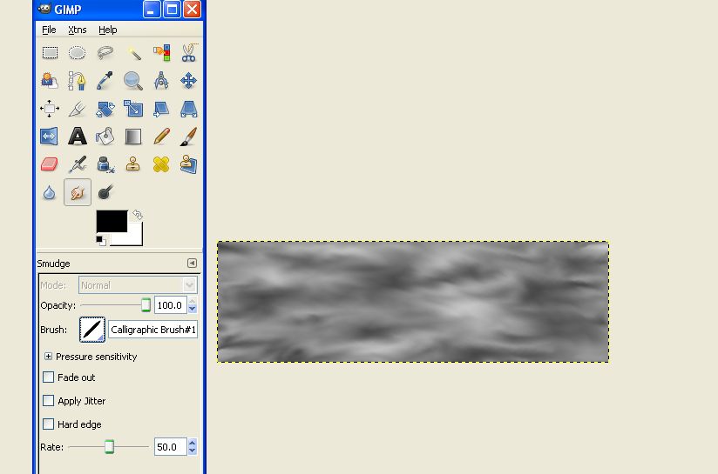Select the Fuzzy Select magic wand tool
The width and height of the screenshot is (718, 474).
(x=133, y=53)
